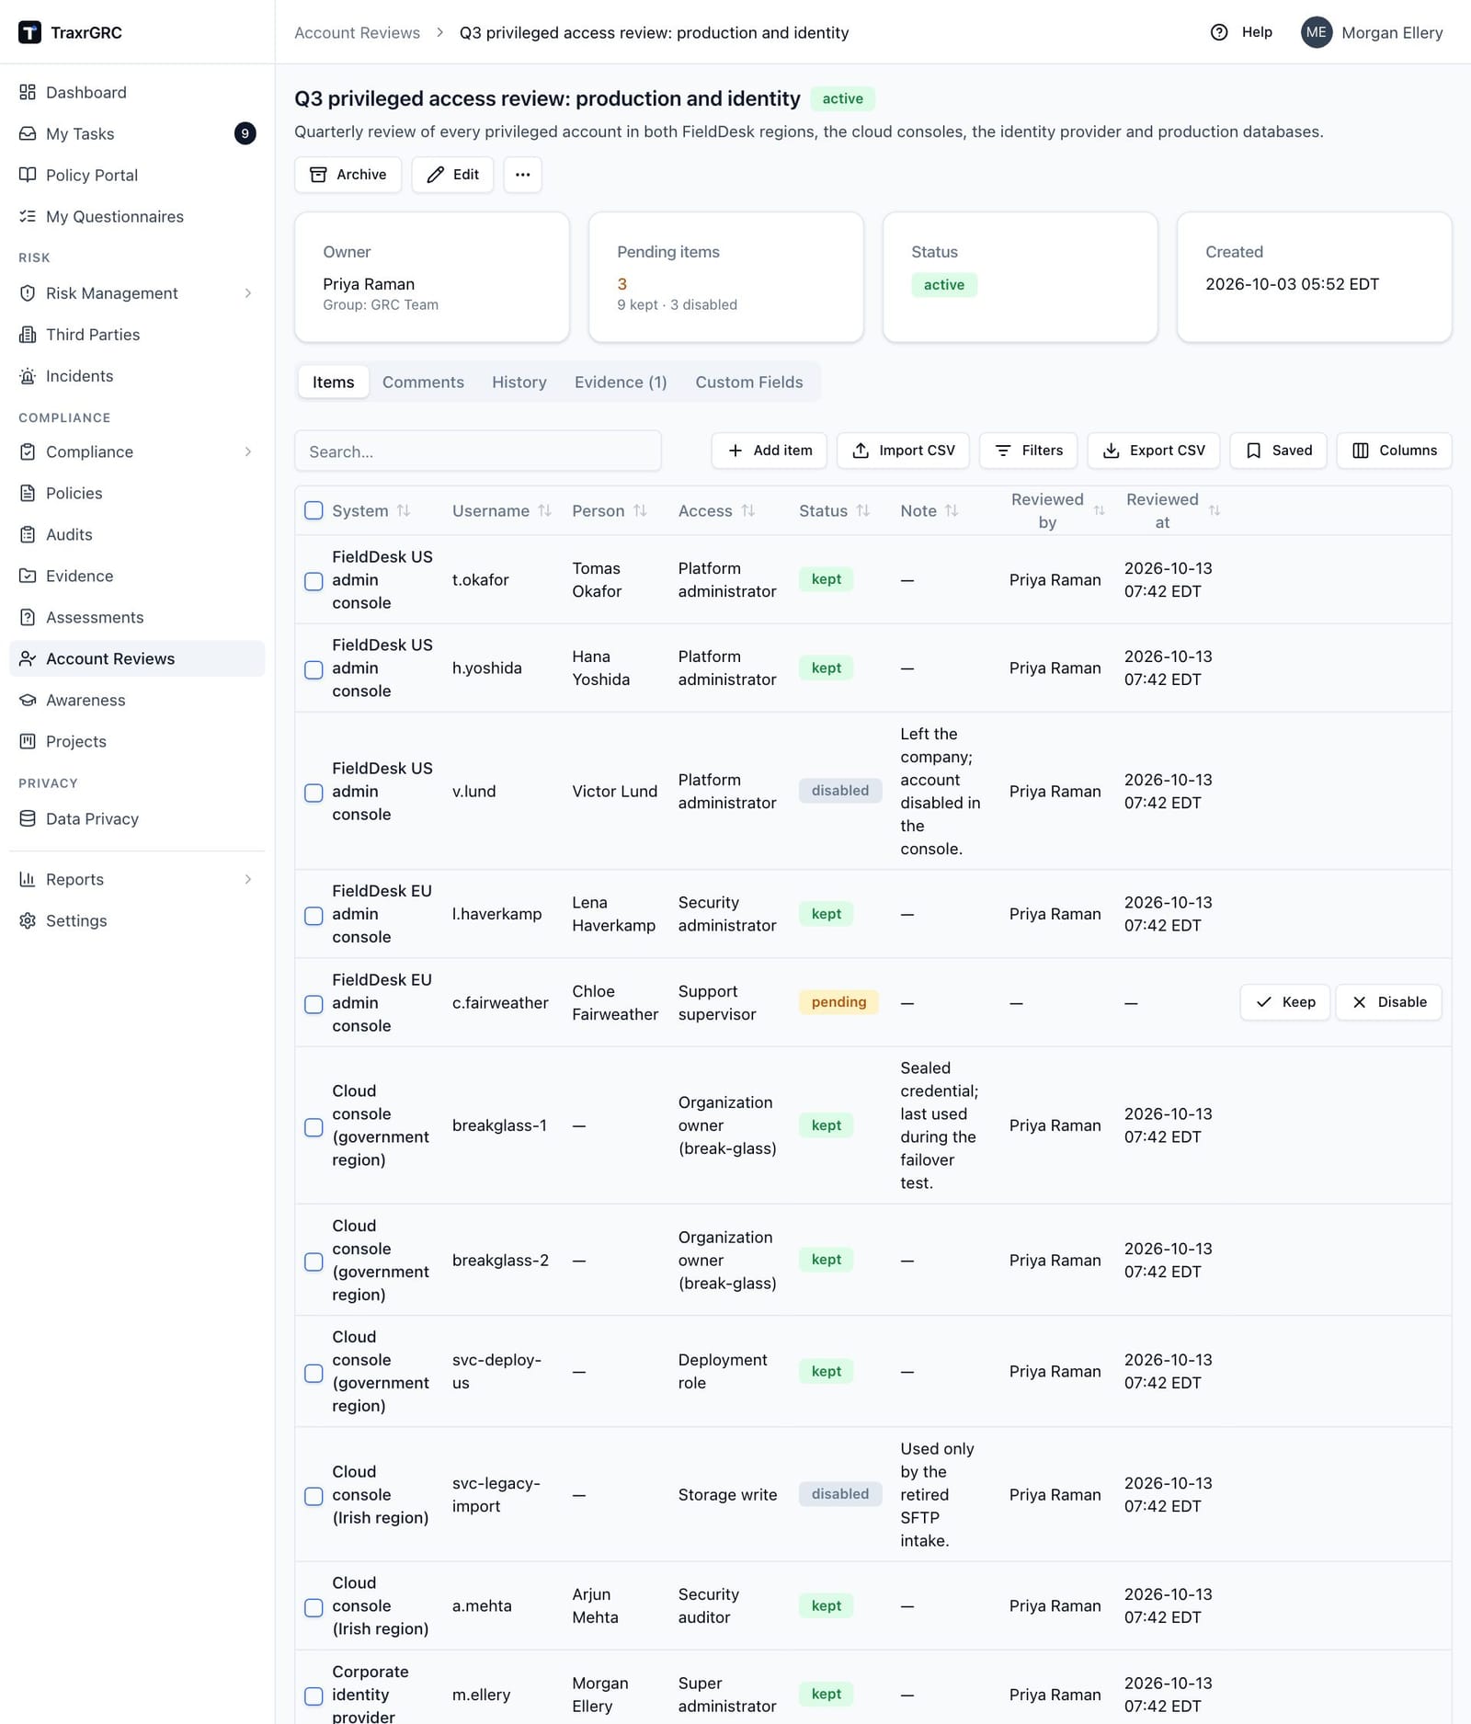The width and height of the screenshot is (1471, 1724).
Task: Open the Projects board icon
Action: pyautogui.click(x=28, y=741)
